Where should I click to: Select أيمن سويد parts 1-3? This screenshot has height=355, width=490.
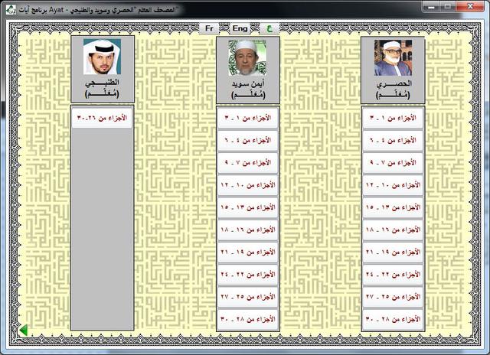click(248, 118)
